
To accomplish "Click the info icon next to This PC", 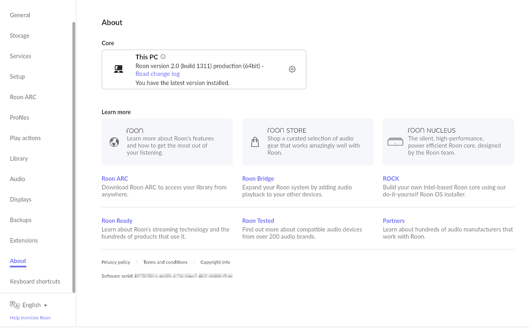I will [x=163, y=57].
